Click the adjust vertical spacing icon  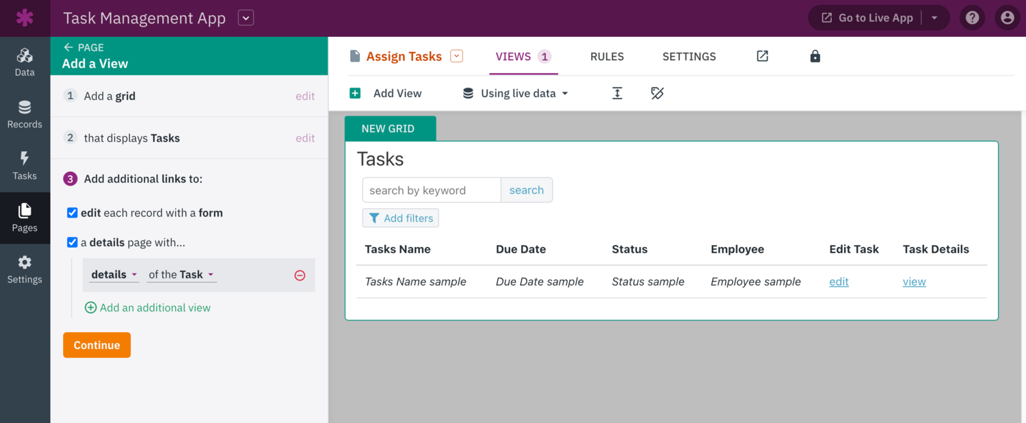[x=617, y=92]
